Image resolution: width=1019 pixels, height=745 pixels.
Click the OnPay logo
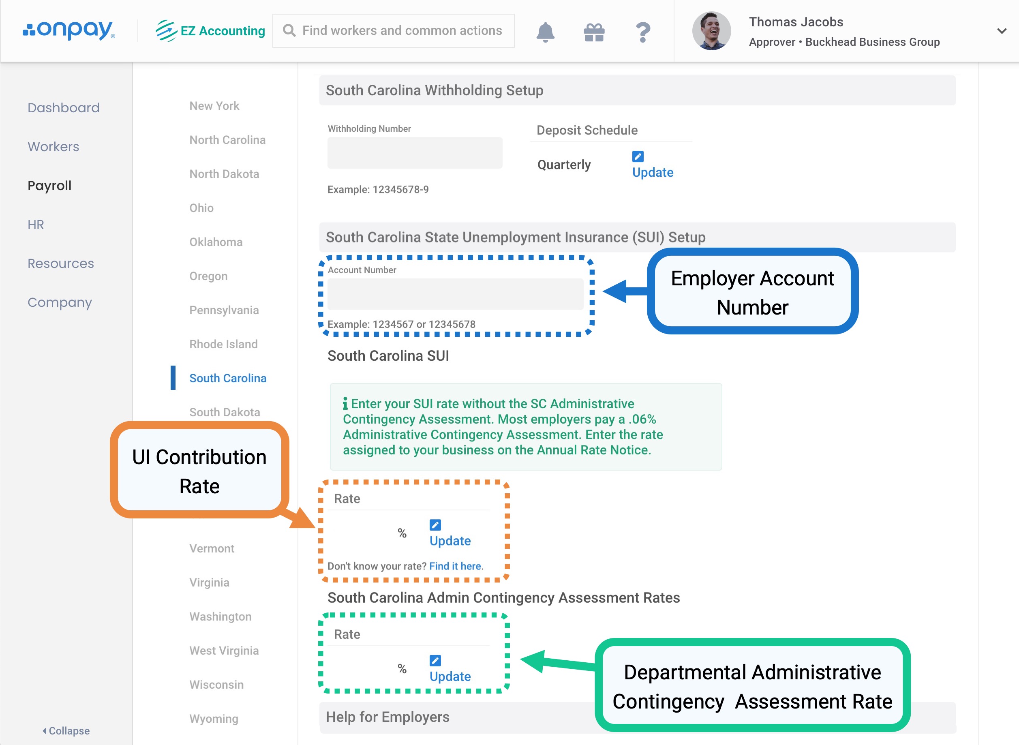pyautogui.click(x=69, y=30)
